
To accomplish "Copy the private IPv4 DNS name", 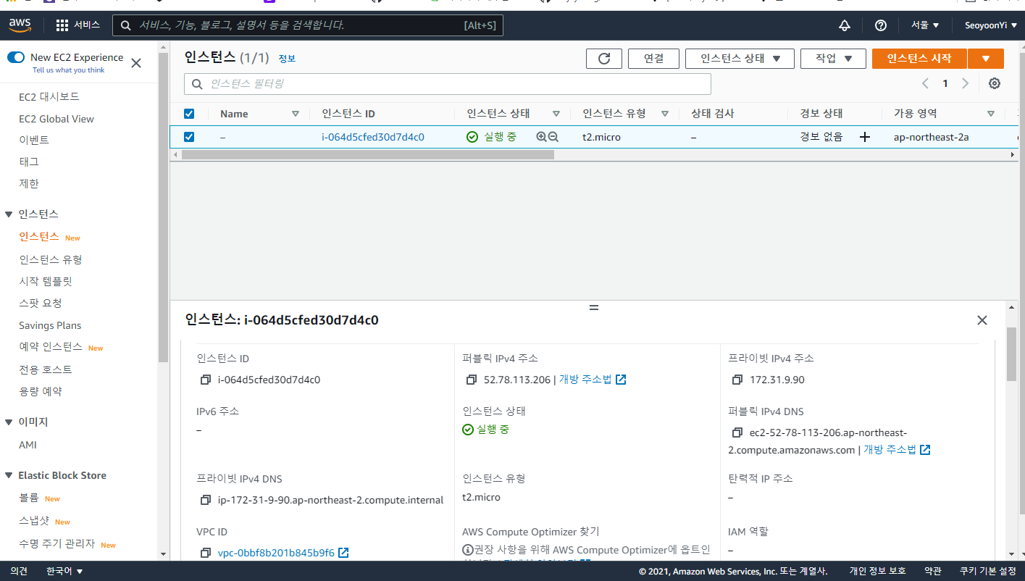I will click(205, 500).
